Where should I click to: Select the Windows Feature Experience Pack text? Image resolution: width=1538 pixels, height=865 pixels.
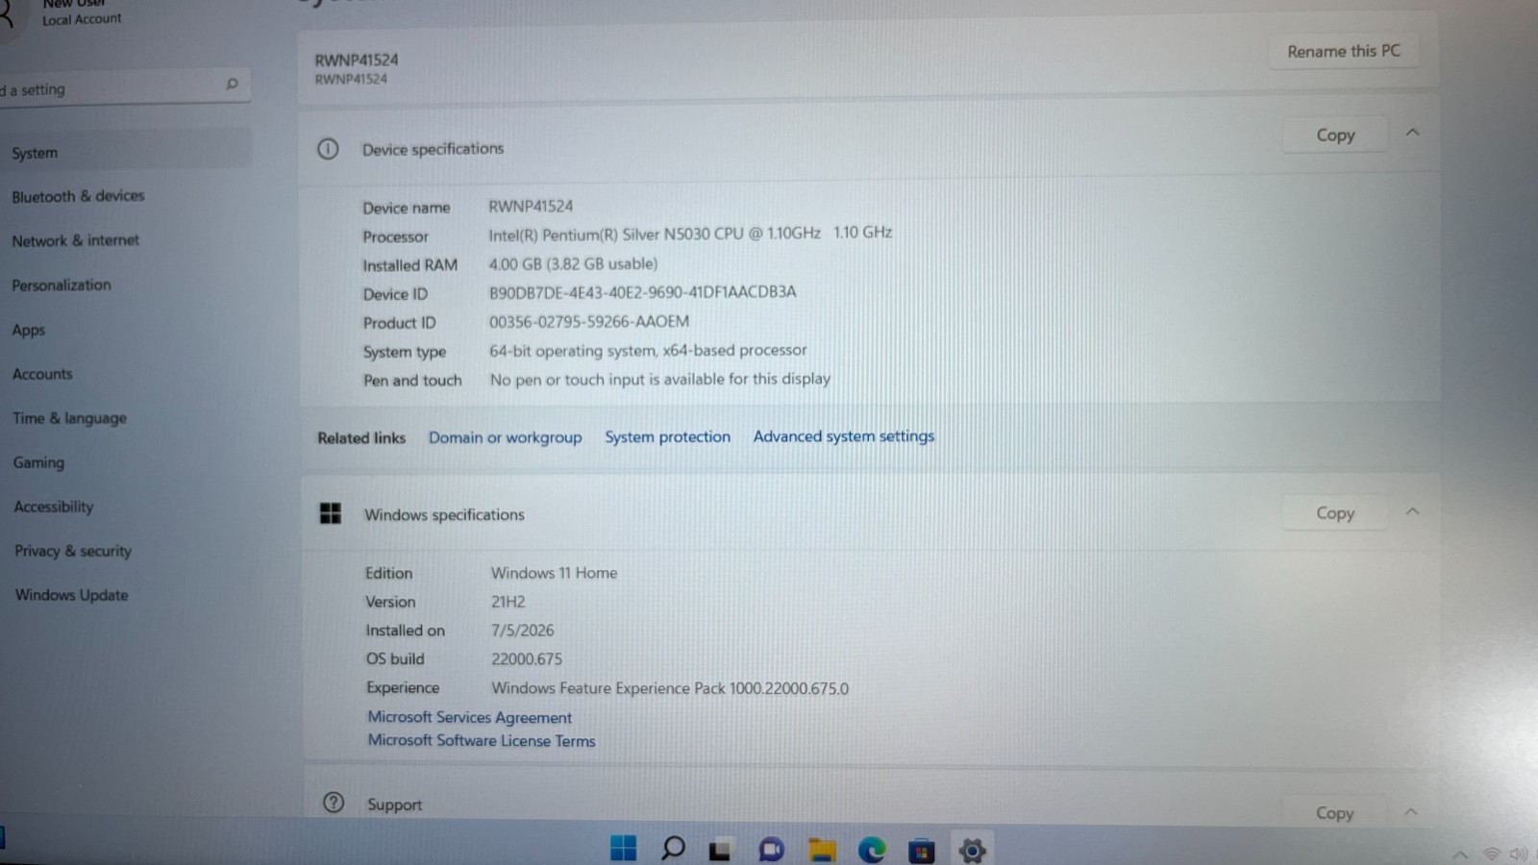click(x=670, y=688)
